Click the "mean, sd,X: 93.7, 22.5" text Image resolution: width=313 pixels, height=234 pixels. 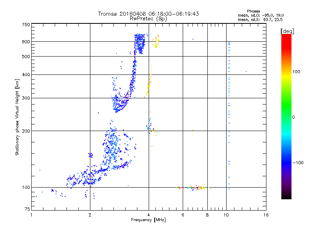tap(260, 19)
